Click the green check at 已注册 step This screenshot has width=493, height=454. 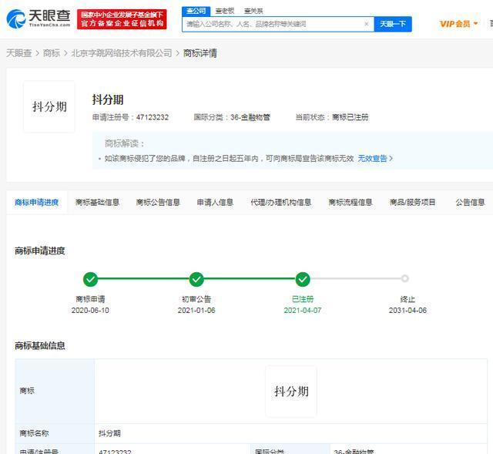(303, 279)
